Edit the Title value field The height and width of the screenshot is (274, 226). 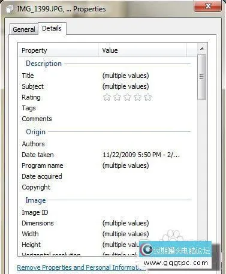coord(126,76)
